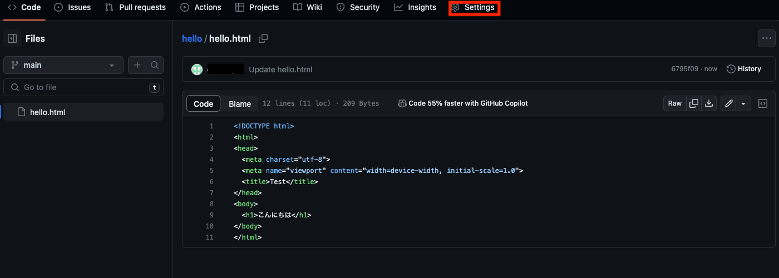Open repository Settings tab

[474, 8]
